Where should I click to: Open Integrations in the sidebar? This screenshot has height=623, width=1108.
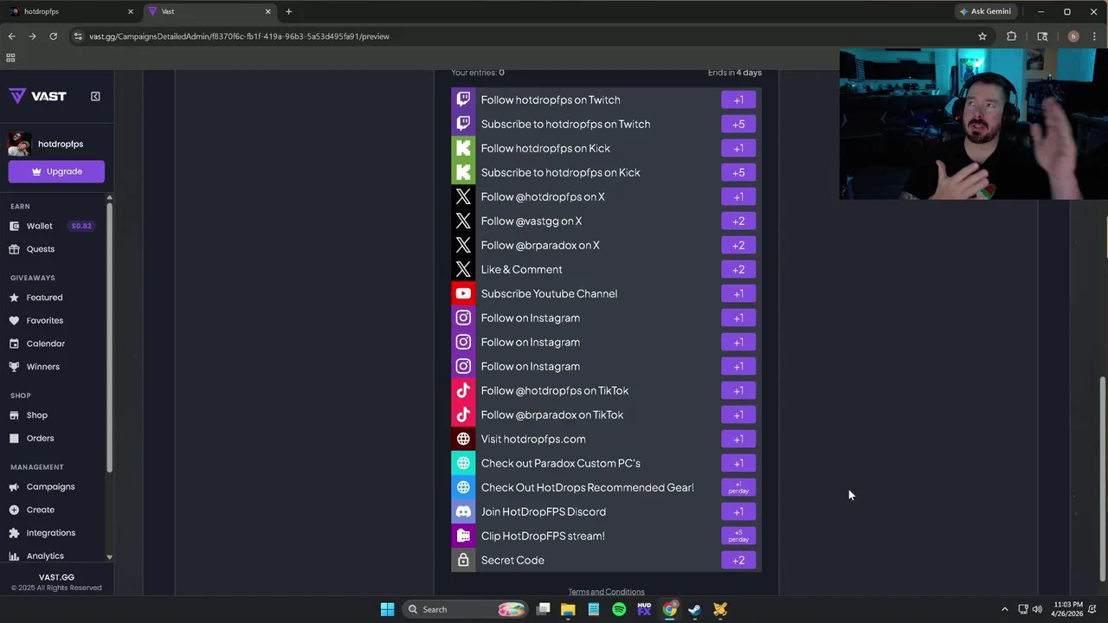pyautogui.click(x=50, y=533)
